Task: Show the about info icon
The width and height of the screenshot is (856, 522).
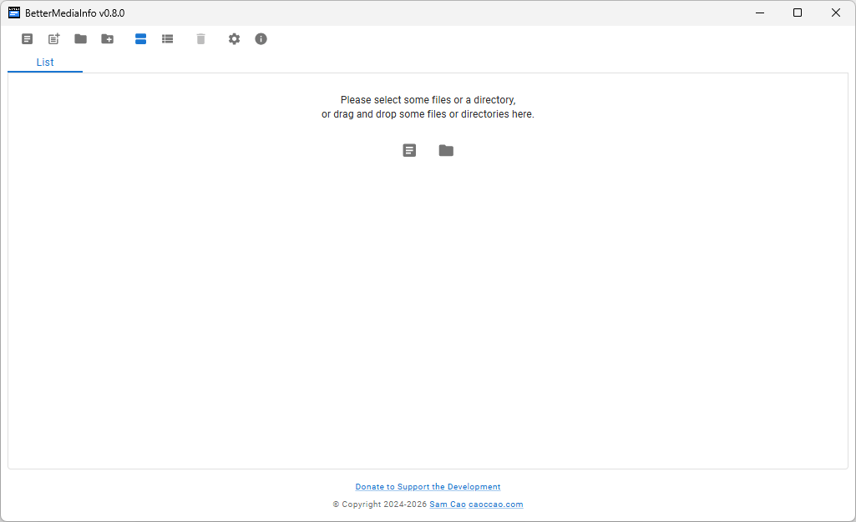Action: pyautogui.click(x=261, y=39)
